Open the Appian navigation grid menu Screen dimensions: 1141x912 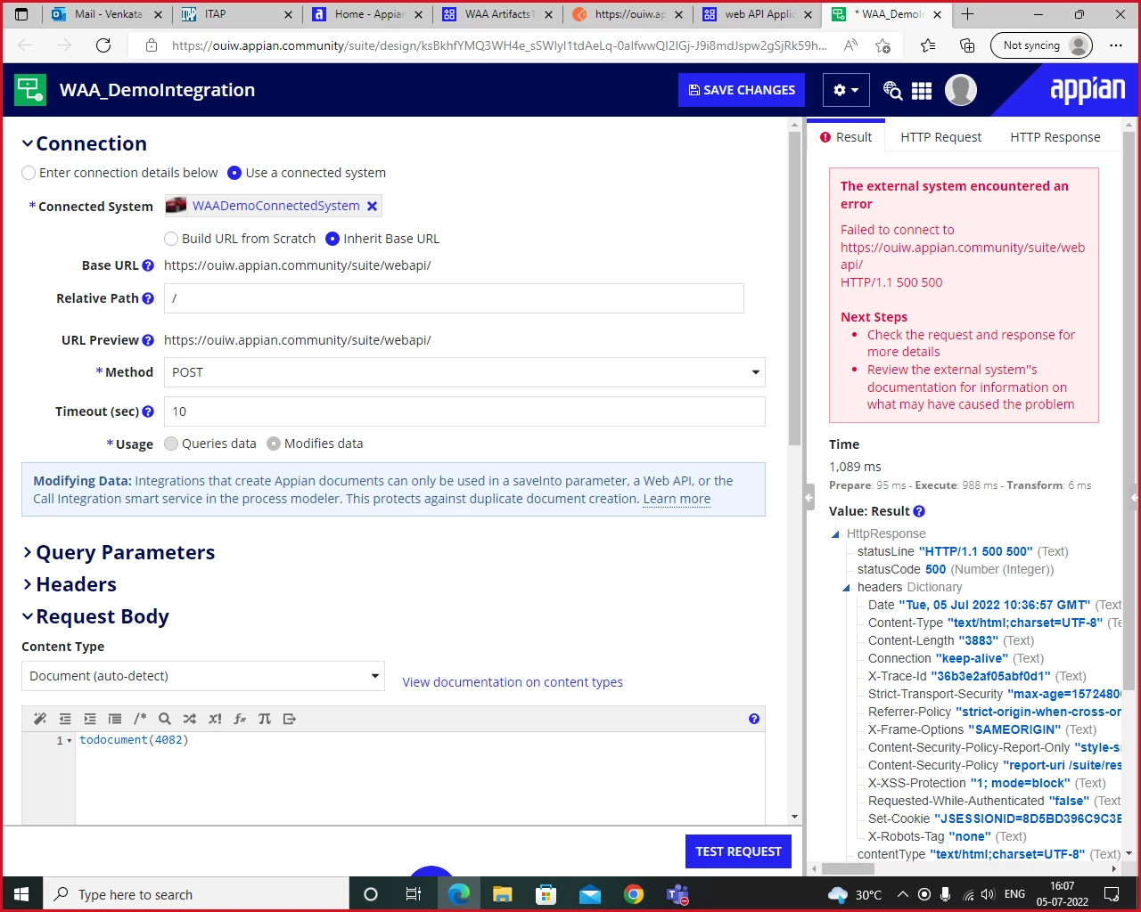922,90
